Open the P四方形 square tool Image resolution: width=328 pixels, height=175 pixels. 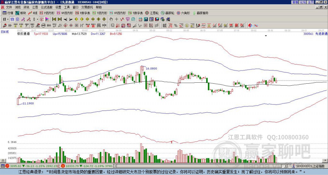pyautogui.click(x=47, y=13)
